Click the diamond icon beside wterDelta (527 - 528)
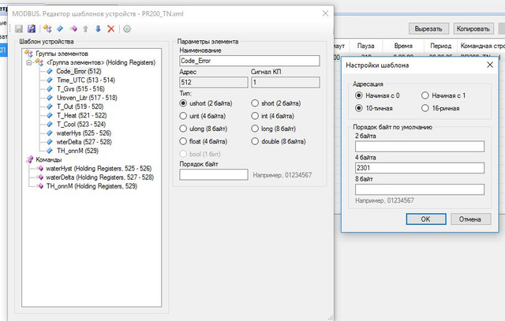 point(50,142)
